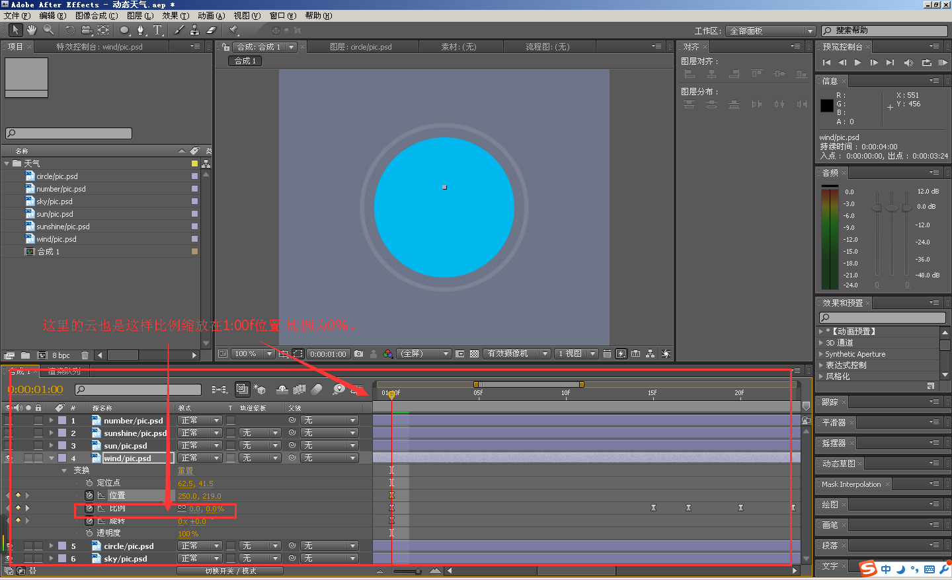This screenshot has height=580, width=952.
Task: Click the 重置 reset link for transform
Action: click(186, 471)
